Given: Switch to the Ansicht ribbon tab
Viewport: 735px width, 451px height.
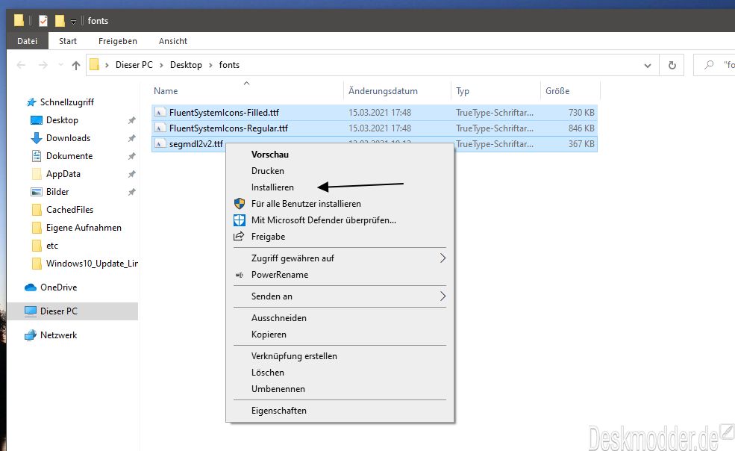Looking at the screenshot, I should tap(173, 41).
